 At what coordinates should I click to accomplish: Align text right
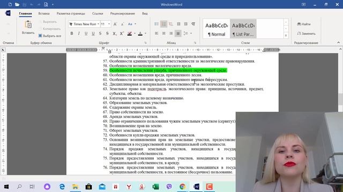click(171, 34)
